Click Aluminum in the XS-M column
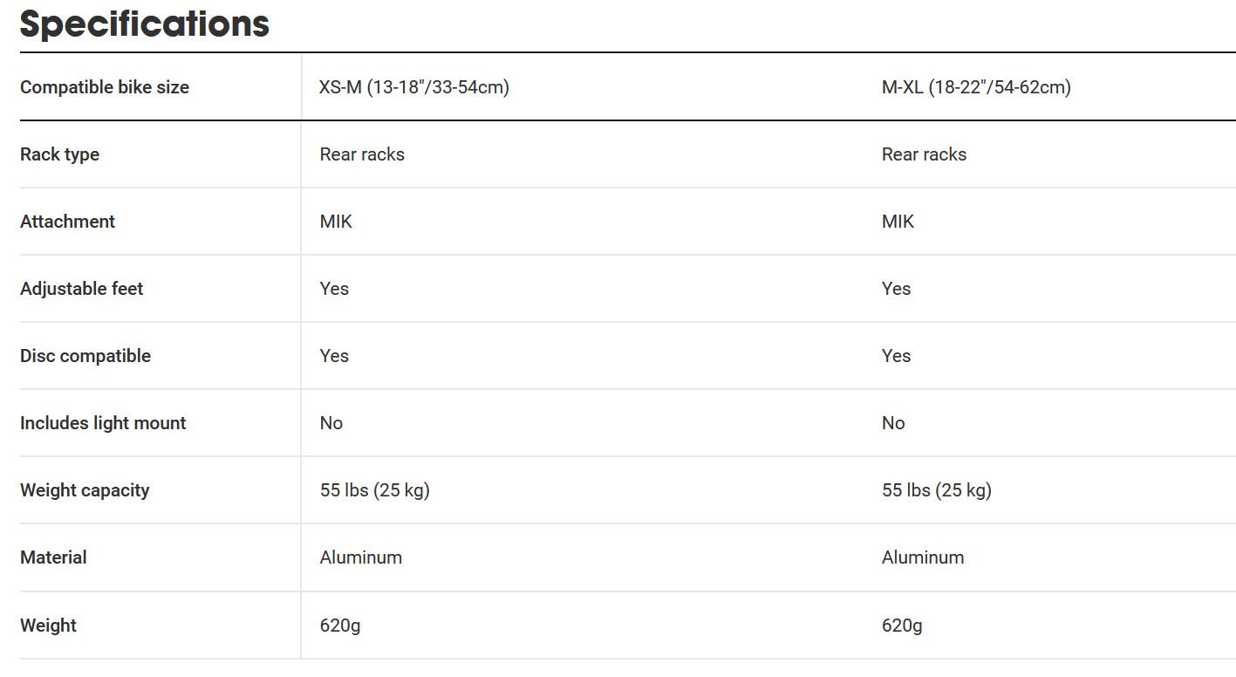Image resolution: width=1236 pixels, height=677 pixels. (x=361, y=557)
